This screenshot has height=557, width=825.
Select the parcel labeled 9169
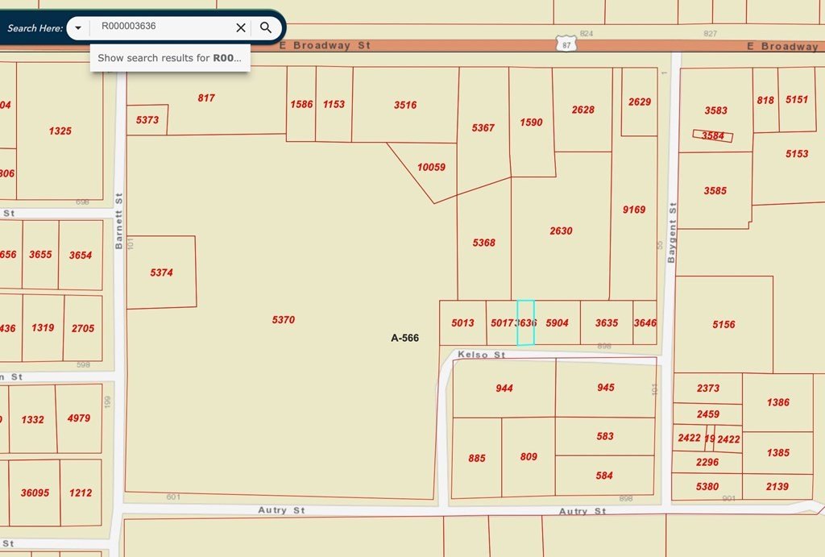click(x=634, y=210)
